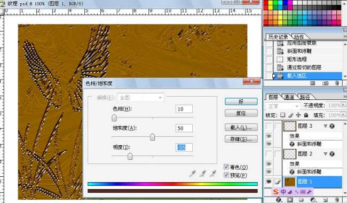Collapse effects triangle on 图层 3
Viewport: 347px width, 203px height.
pyautogui.click(x=325, y=126)
